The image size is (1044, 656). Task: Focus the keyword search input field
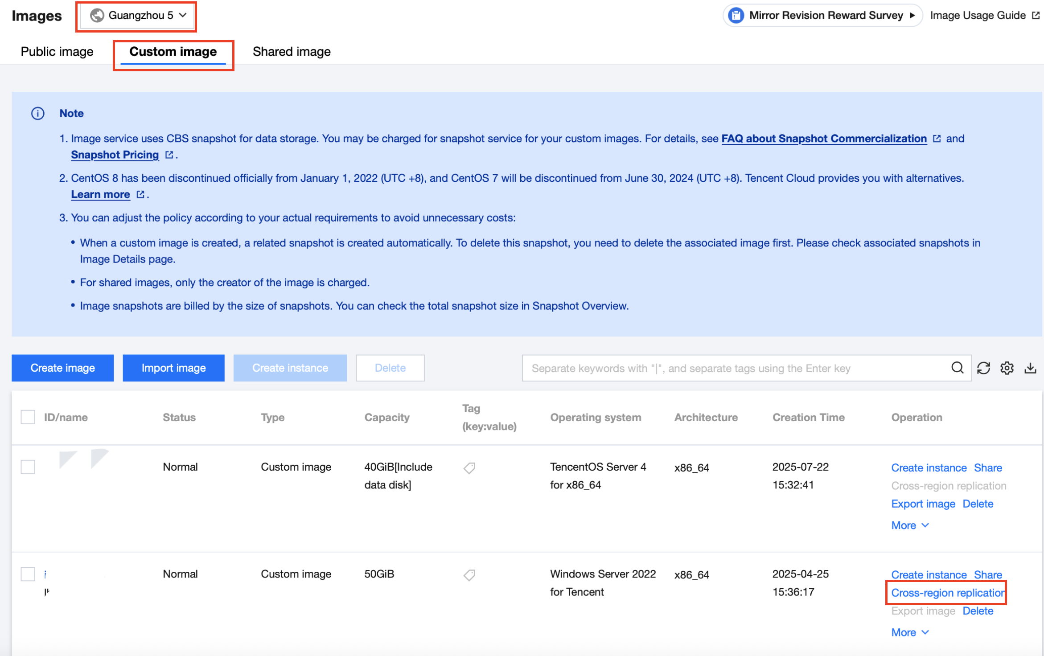pyautogui.click(x=736, y=368)
